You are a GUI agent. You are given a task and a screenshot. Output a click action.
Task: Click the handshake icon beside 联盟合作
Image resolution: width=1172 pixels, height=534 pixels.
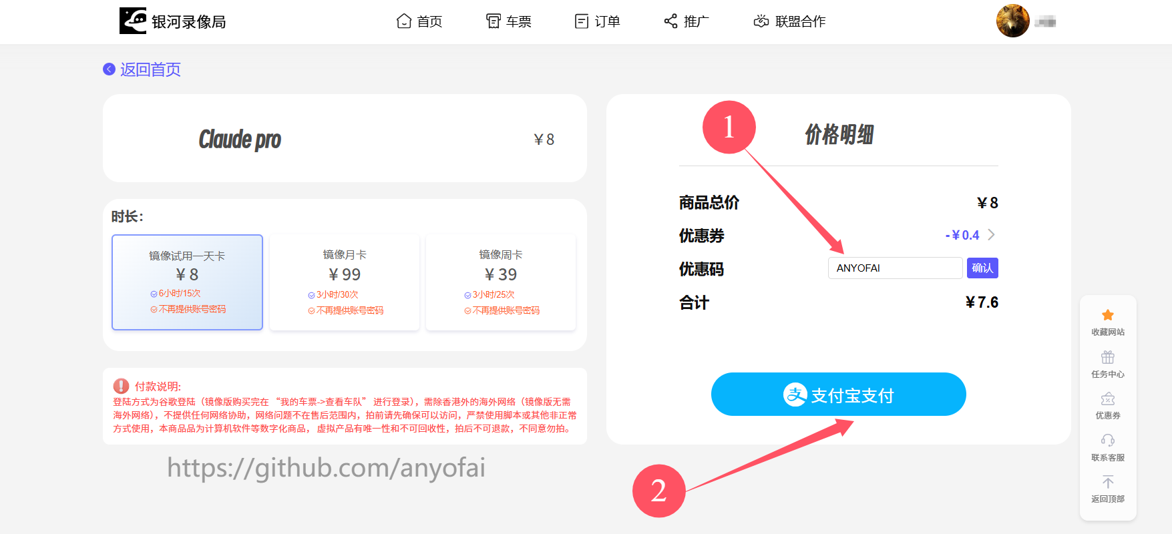pos(761,21)
